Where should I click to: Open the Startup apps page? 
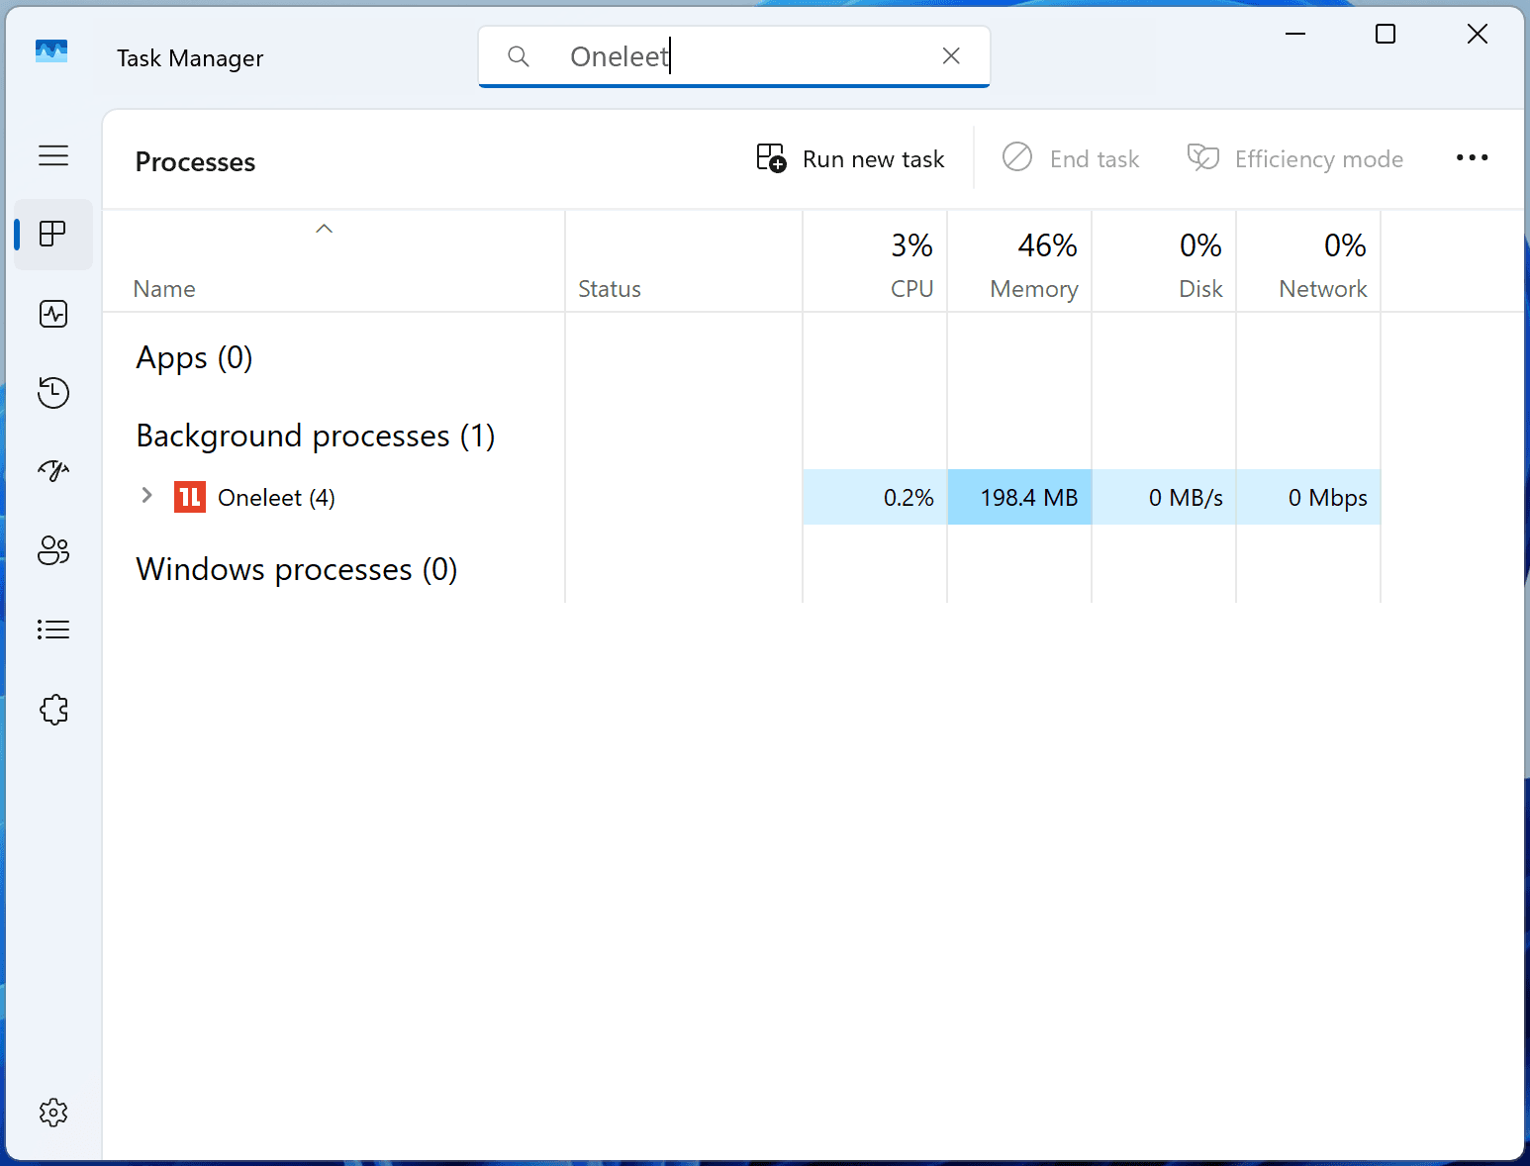pos(53,472)
